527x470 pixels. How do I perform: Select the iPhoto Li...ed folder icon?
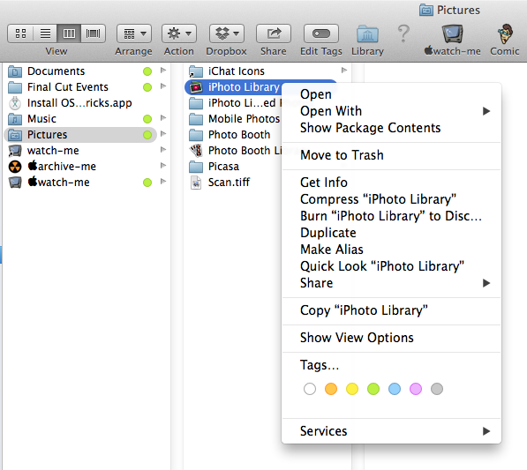pos(196,103)
